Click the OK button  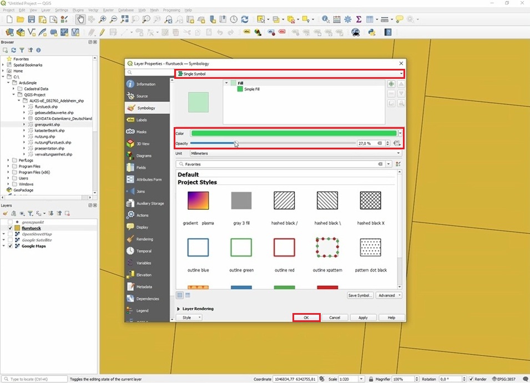[x=306, y=318]
